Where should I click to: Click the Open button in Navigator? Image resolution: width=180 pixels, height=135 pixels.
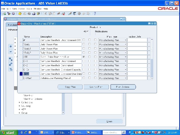[109, 121]
